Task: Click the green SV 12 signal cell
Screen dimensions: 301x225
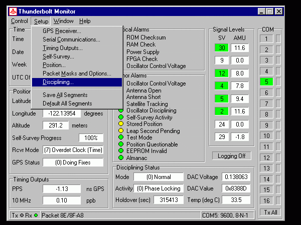Action: coord(222,73)
